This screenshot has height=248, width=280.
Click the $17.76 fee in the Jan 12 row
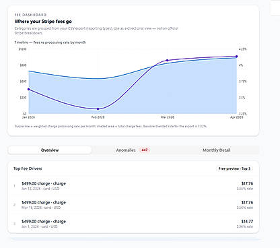click(247, 183)
